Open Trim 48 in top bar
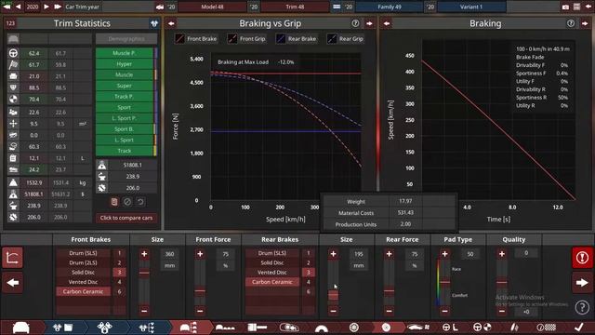The image size is (595, 335). (x=295, y=7)
